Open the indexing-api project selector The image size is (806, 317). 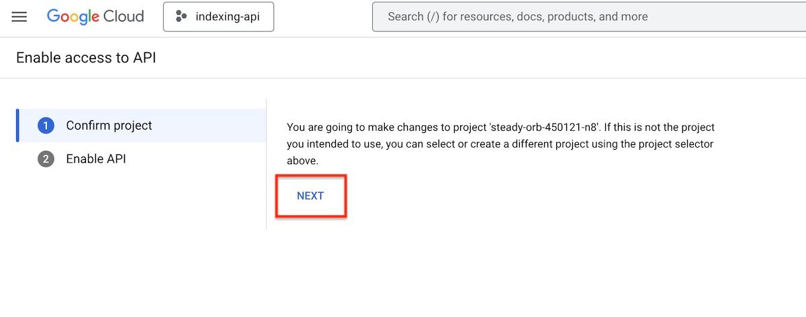(x=218, y=17)
